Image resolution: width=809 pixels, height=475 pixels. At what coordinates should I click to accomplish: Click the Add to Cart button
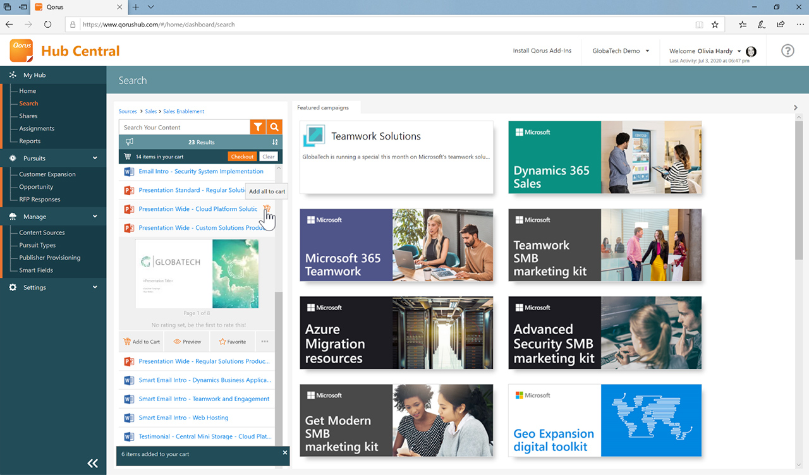(x=142, y=342)
